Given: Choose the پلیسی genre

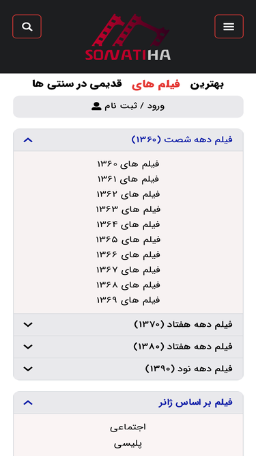Looking at the screenshot, I should [128, 444].
